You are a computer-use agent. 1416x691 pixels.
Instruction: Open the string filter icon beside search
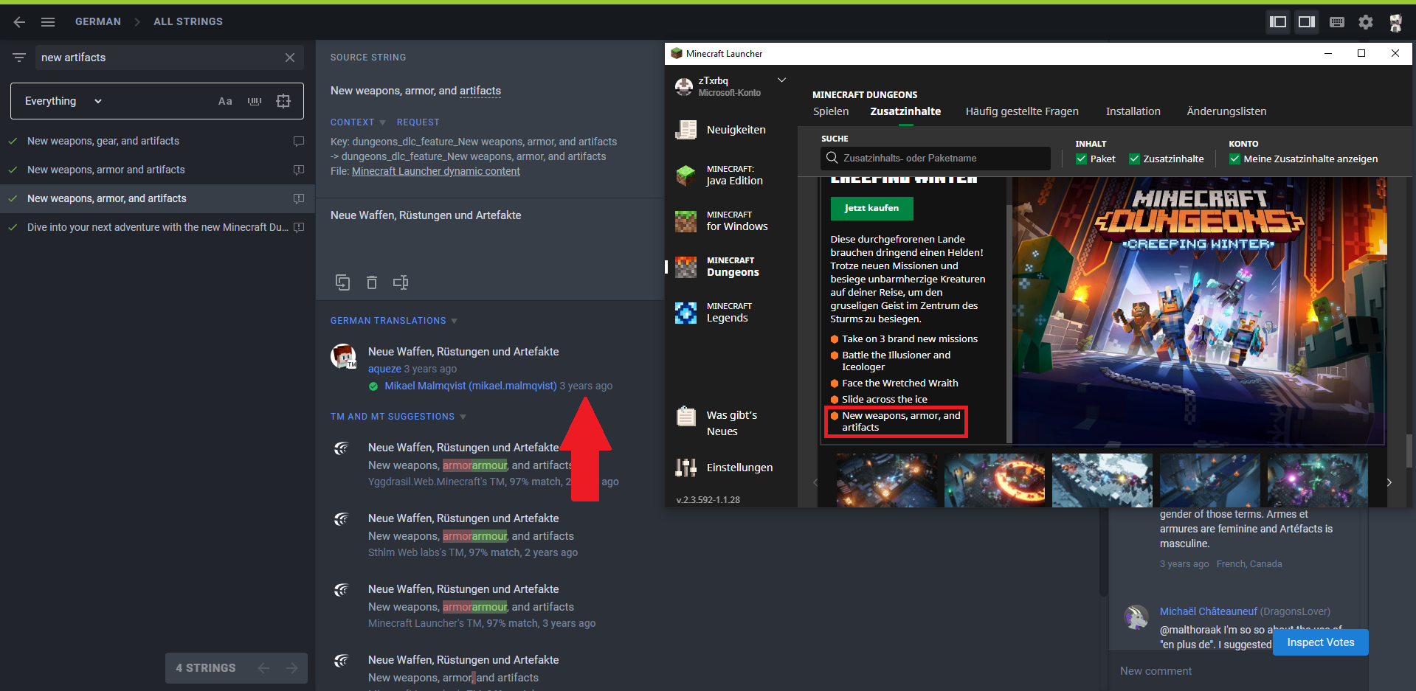[x=19, y=58]
